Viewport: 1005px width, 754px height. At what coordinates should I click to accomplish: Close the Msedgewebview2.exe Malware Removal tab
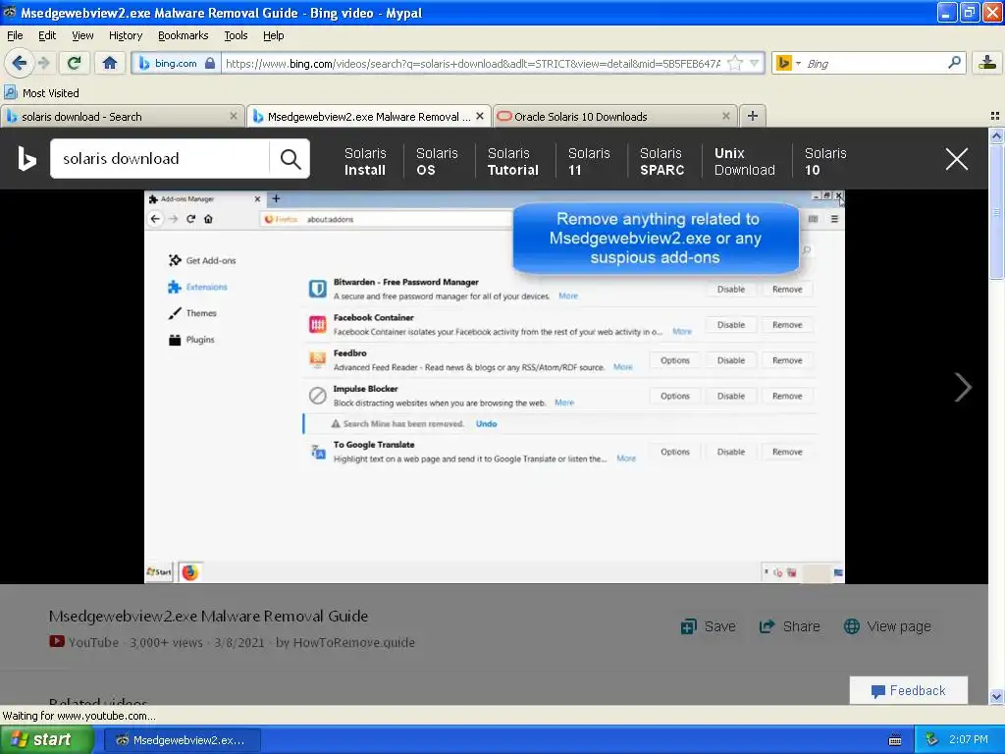click(x=479, y=116)
